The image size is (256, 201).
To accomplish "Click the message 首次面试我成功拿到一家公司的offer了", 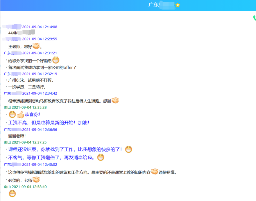I will 42,67.
